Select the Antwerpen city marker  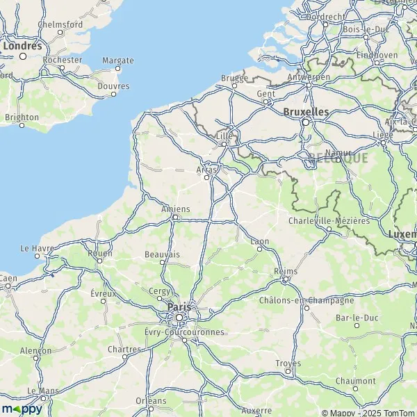309,85
